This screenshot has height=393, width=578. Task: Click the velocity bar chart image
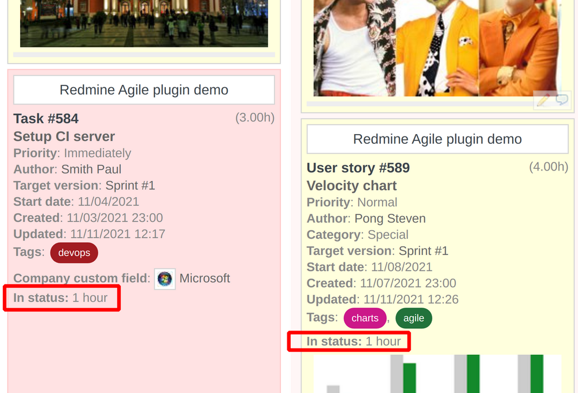pyautogui.click(x=439, y=376)
